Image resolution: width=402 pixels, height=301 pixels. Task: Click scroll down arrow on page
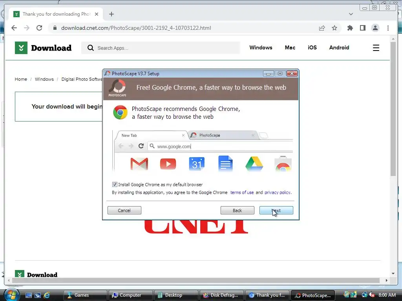pyautogui.click(x=393, y=274)
